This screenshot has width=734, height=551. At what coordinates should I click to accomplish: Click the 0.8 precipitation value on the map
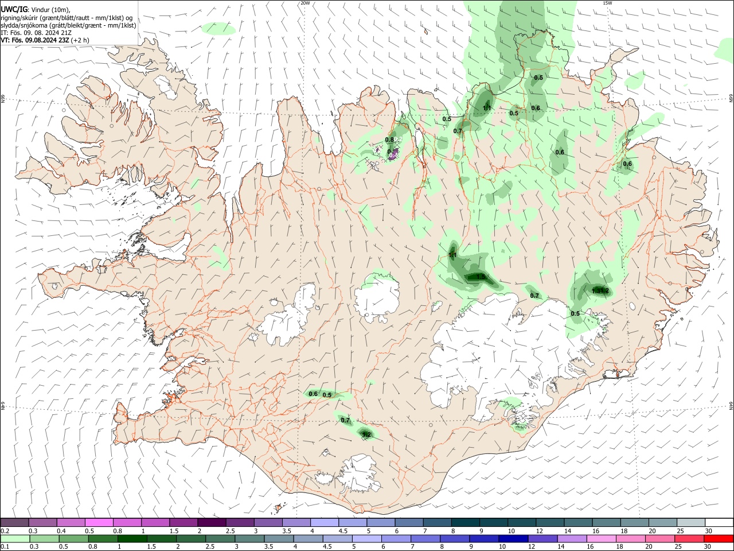(389, 139)
